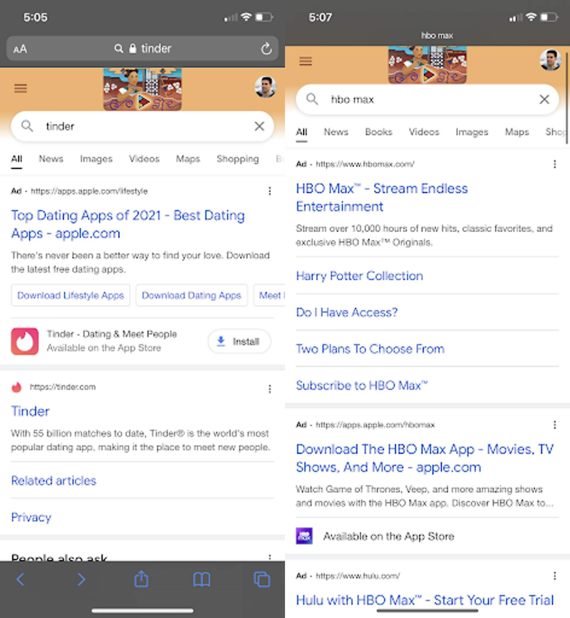Image resolution: width=570 pixels, height=618 pixels.
Task: Install the Tinder app
Action: click(239, 341)
